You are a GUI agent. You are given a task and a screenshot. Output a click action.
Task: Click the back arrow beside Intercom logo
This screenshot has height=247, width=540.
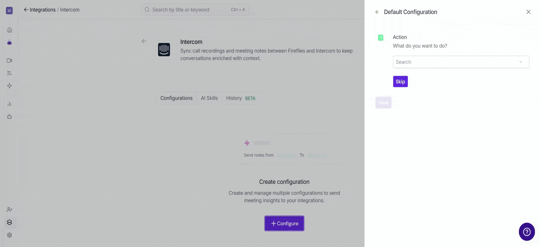pos(144,41)
